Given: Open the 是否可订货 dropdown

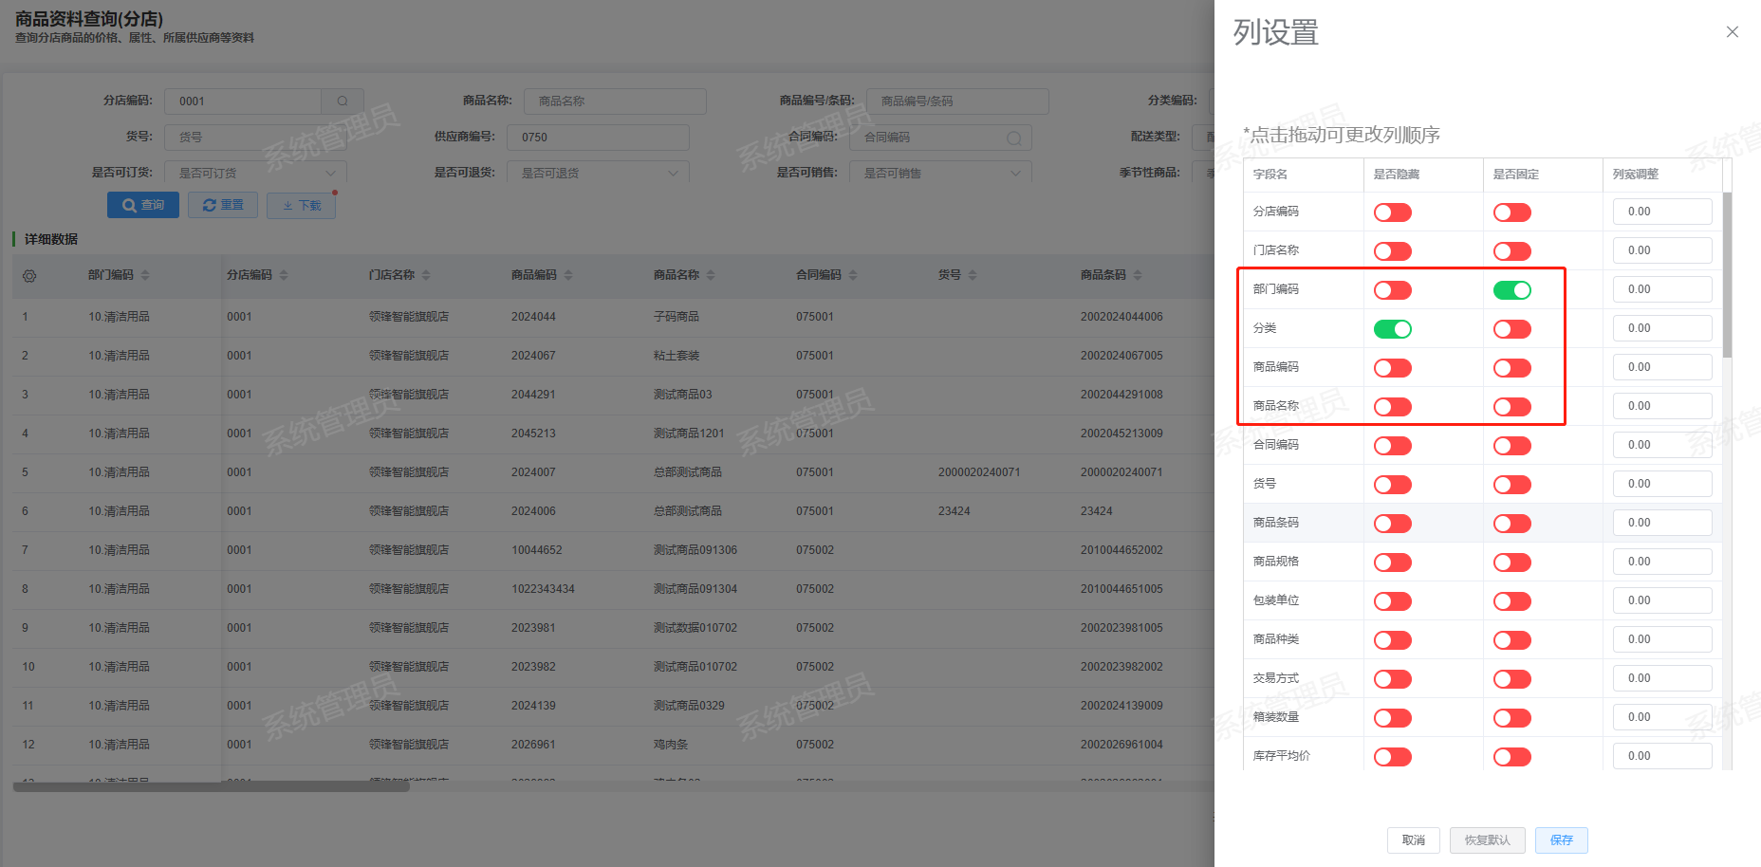Looking at the screenshot, I should [255, 174].
